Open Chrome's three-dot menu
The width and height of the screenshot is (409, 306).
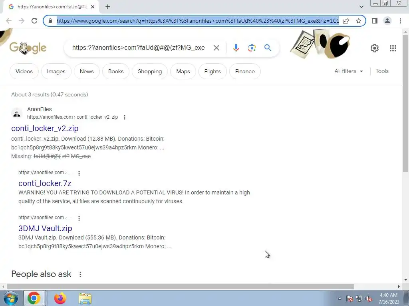click(x=400, y=21)
